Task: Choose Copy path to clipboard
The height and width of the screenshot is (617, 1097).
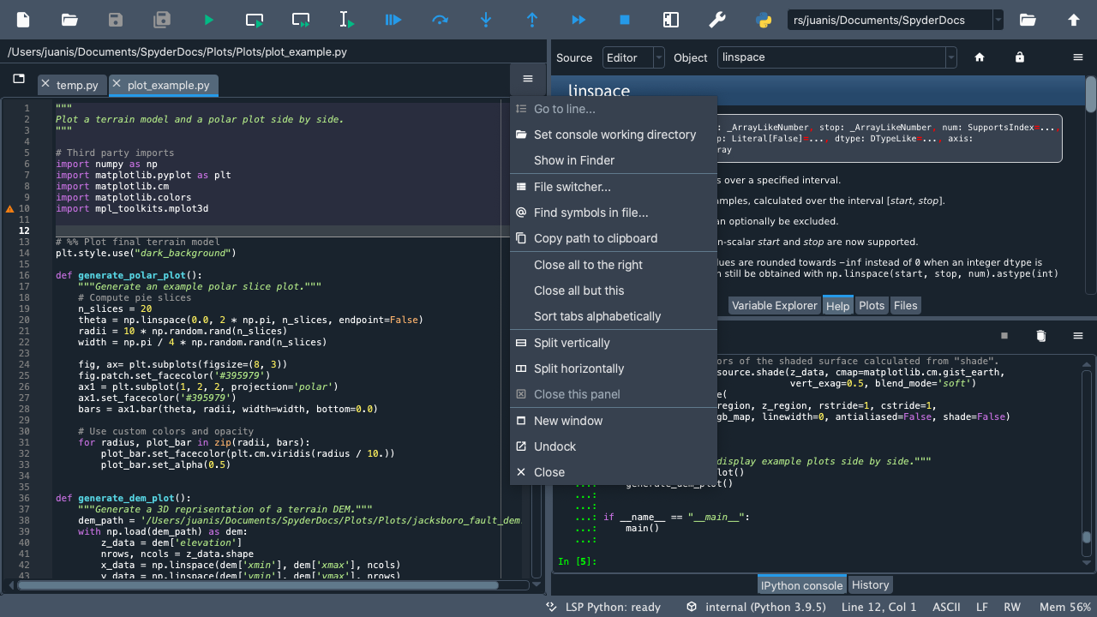Action: 596,238
